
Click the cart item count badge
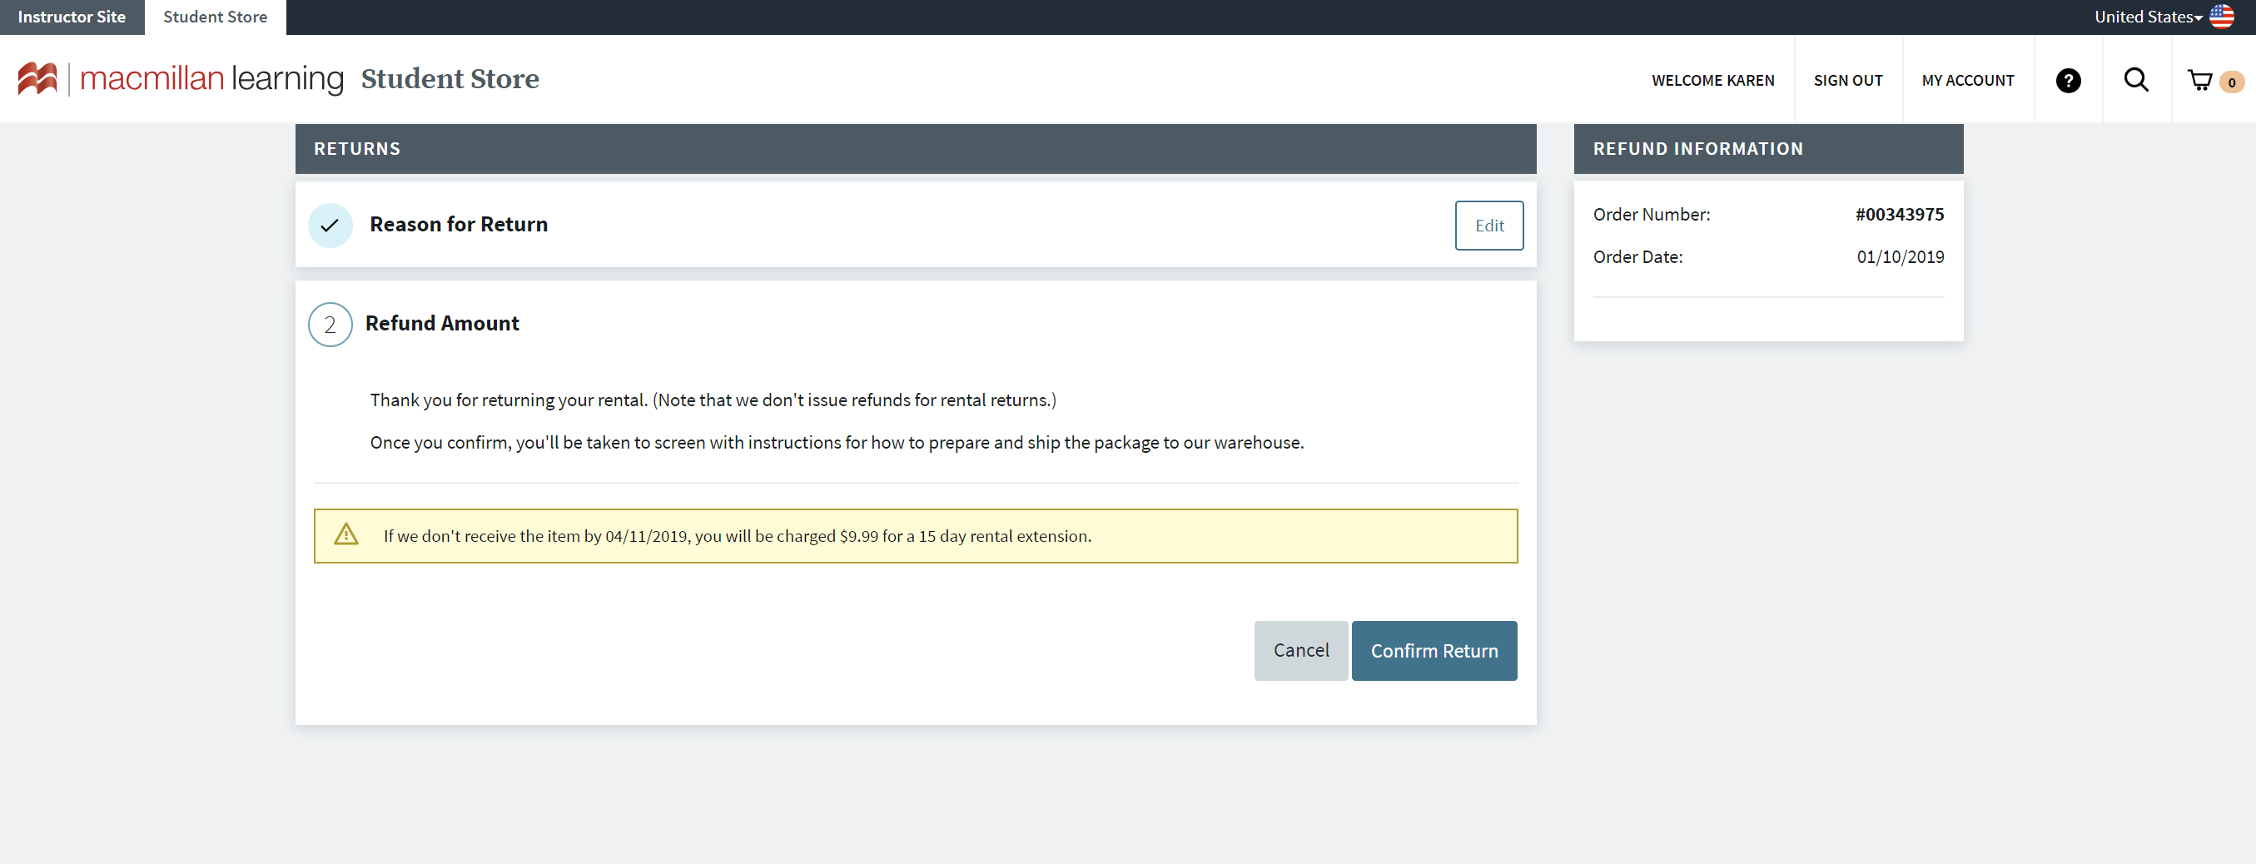(x=2232, y=82)
